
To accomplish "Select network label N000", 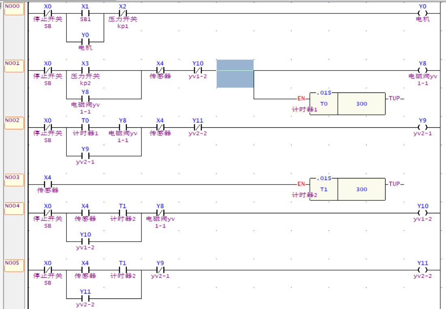I will point(14,8).
